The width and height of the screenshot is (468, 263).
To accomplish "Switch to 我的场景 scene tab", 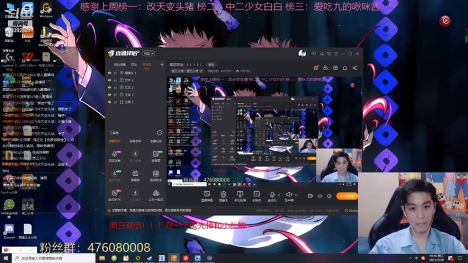I will [119, 65].
